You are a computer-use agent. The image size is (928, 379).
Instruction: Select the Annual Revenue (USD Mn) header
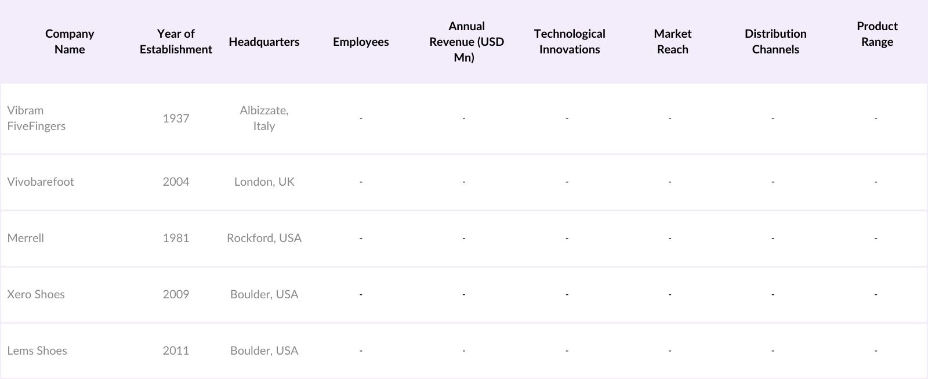pyautogui.click(x=466, y=42)
